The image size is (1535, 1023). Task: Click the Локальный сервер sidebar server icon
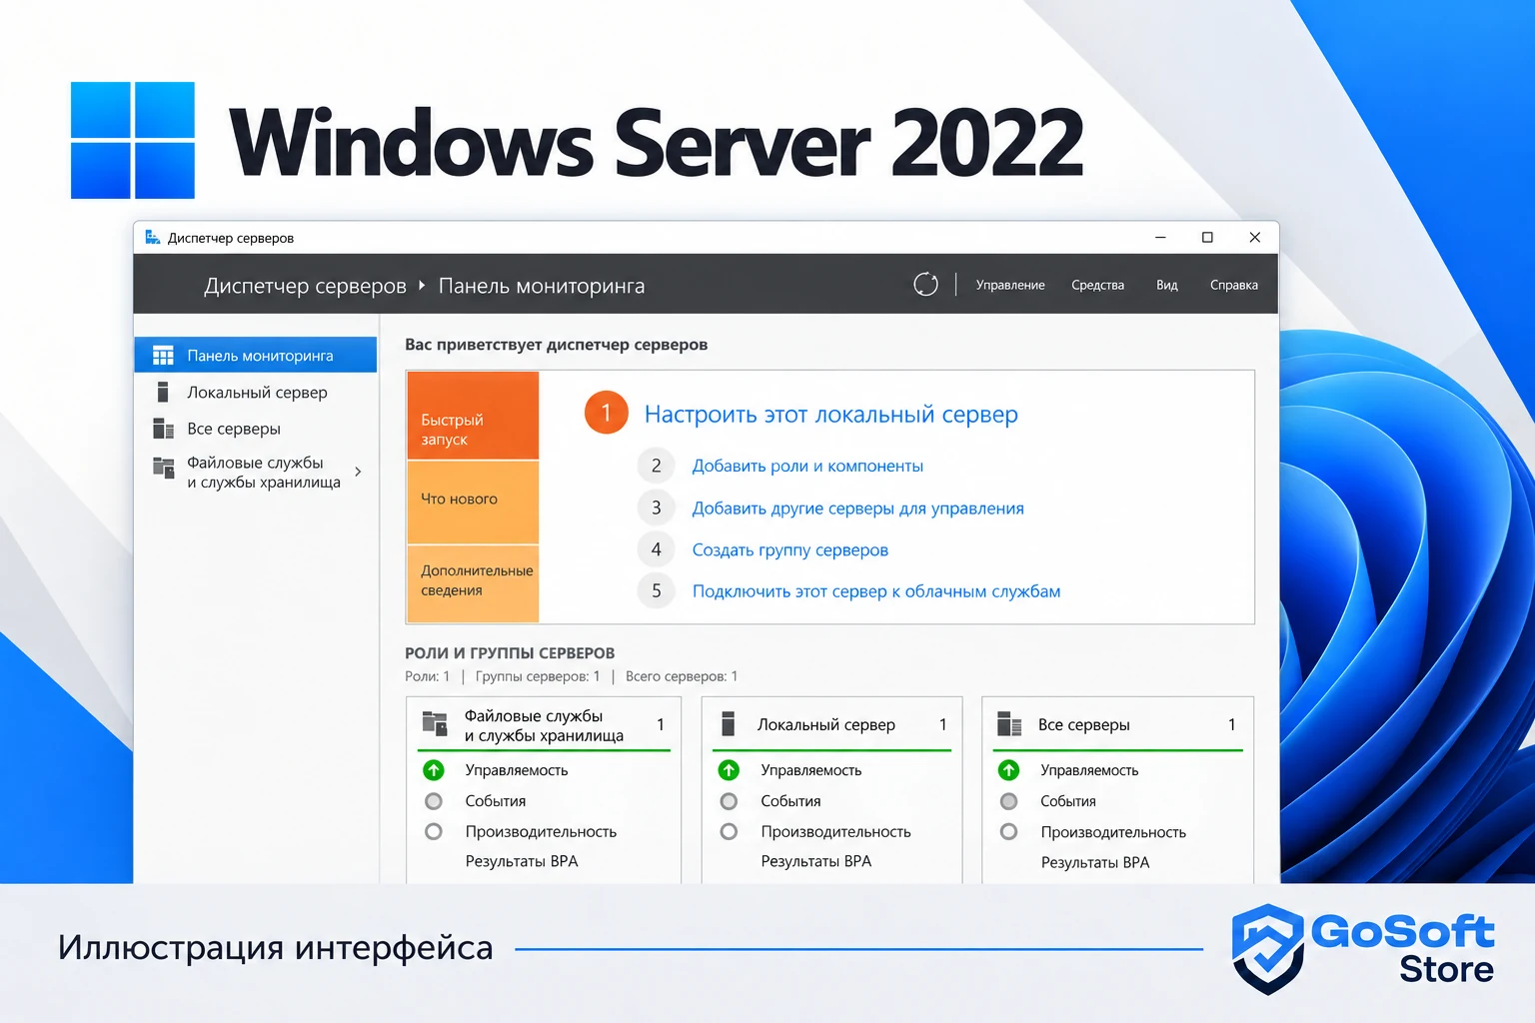pos(162,393)
